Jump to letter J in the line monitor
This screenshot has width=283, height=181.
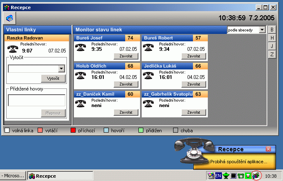point(272,46)
